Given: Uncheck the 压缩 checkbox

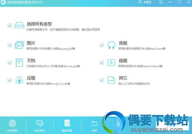Looking at the screenshot, I should pyautogui.click(x=10, y=80).
